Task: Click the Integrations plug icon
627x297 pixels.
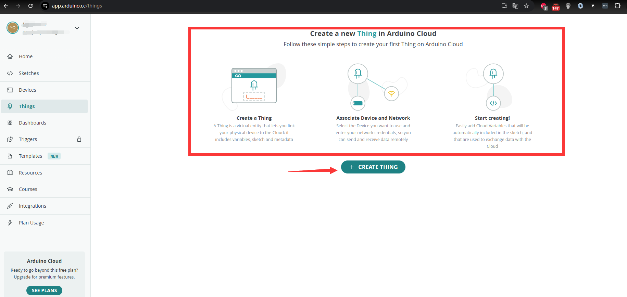Action: [10, 206]
